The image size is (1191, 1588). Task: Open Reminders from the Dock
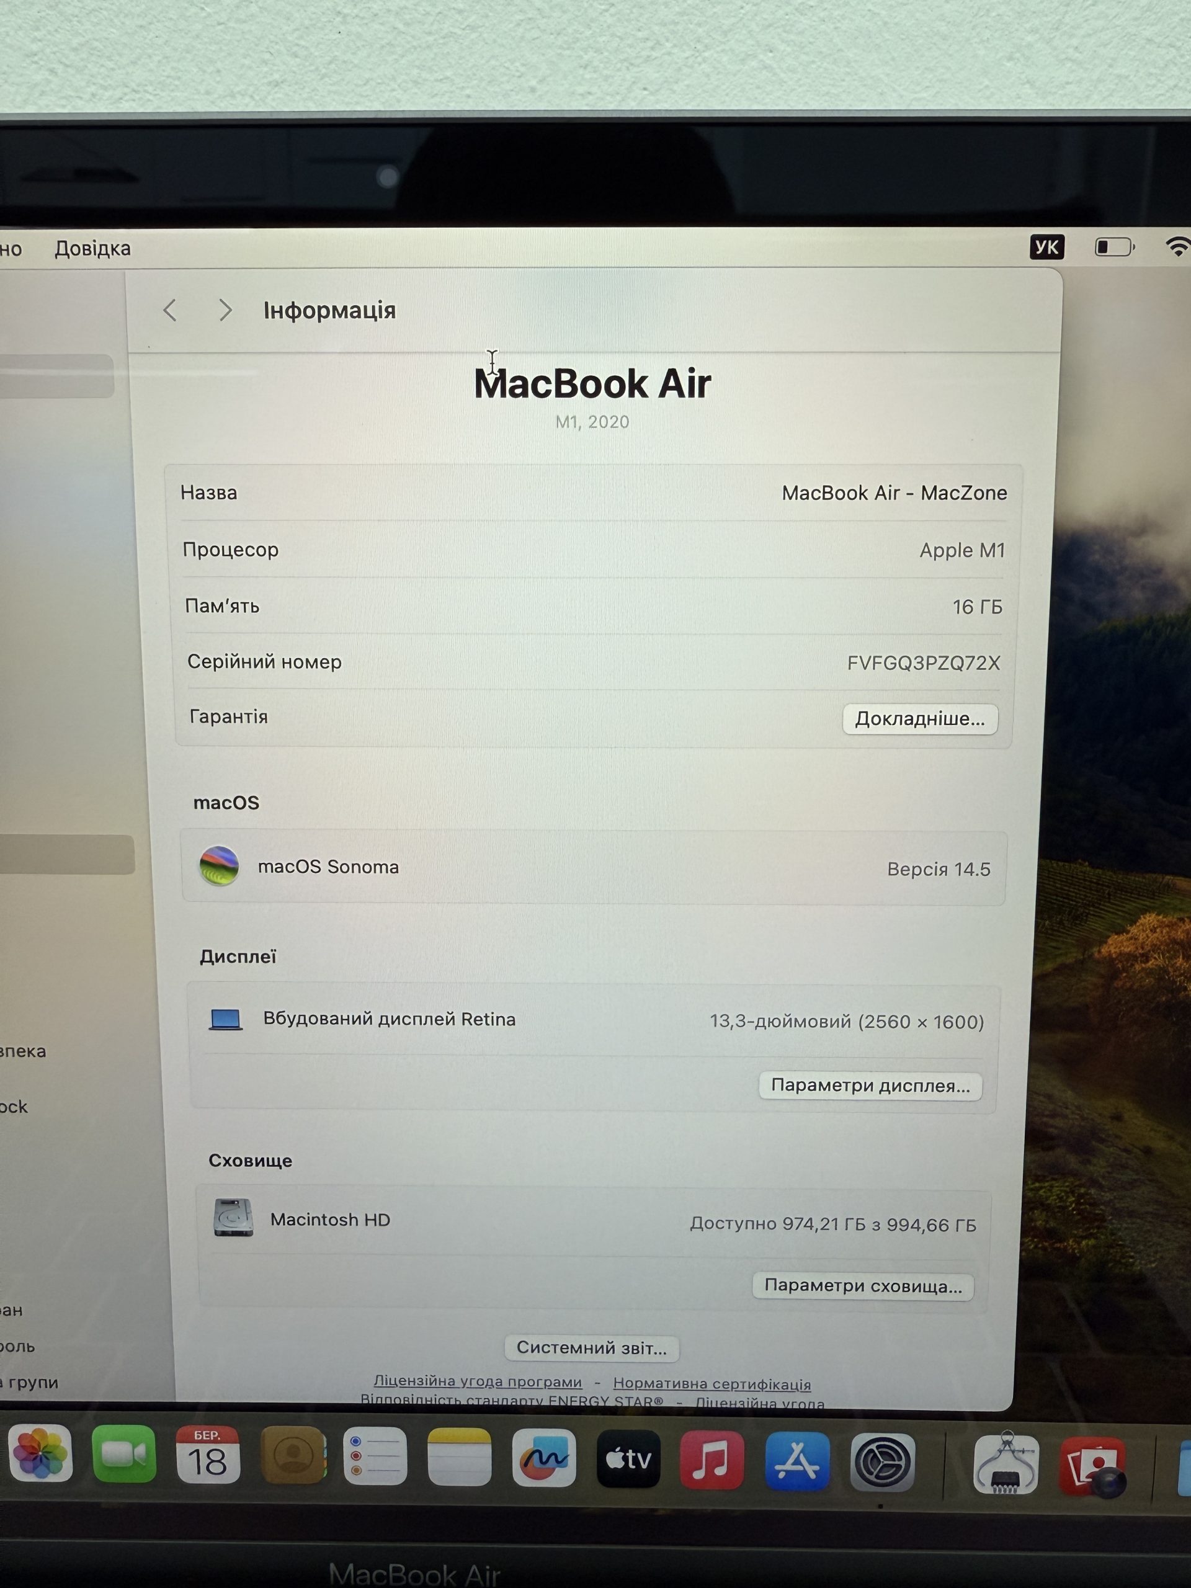pos(375,1456)
